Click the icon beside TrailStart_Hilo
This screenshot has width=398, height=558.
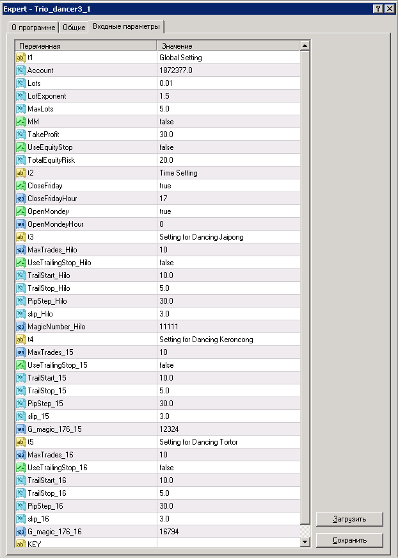coord(21,275)
